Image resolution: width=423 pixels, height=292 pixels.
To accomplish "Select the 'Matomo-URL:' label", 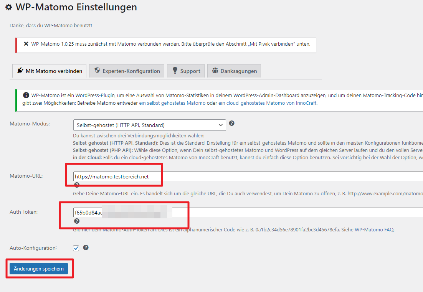I will pos(26,176).
